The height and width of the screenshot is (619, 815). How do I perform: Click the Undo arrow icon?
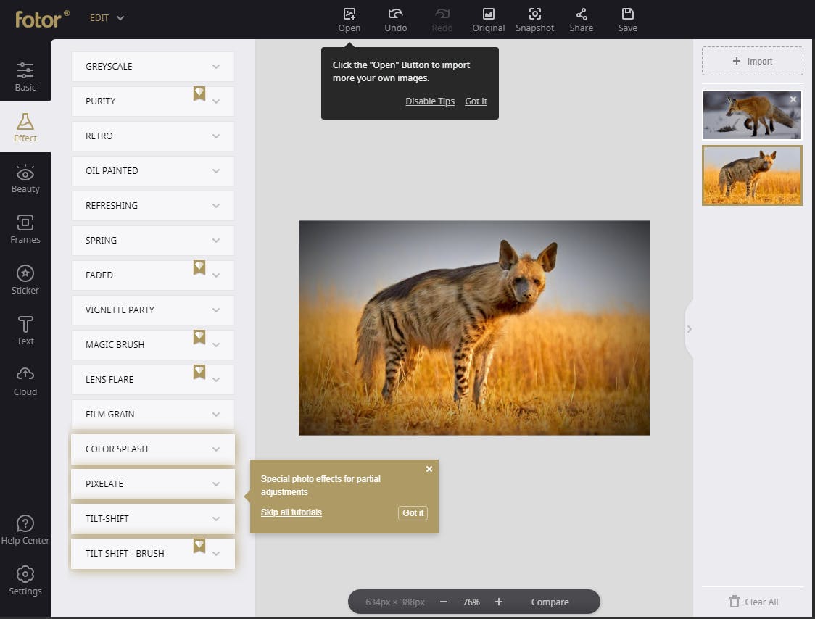tap(395, 14)
